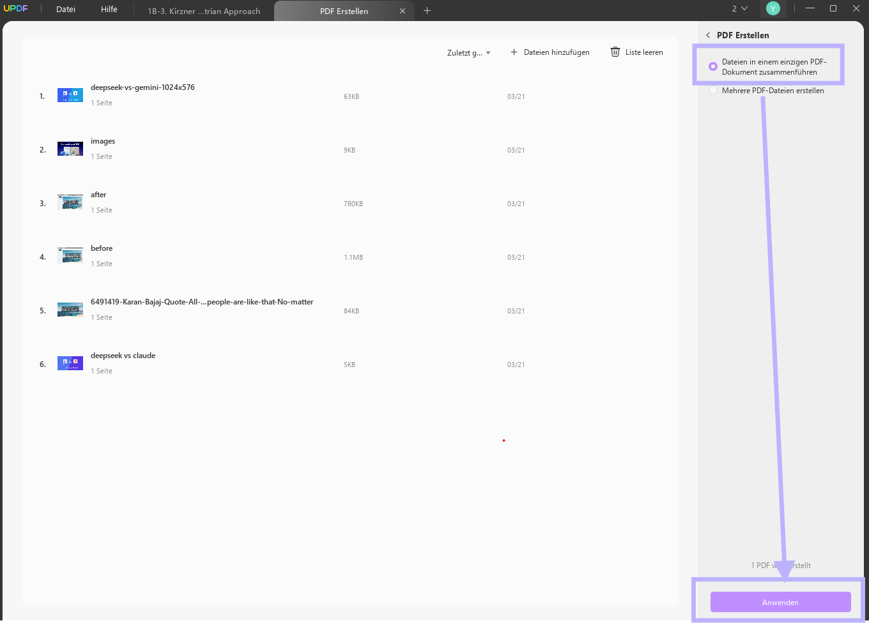Select the before file thumbnail
The width and height of the screenshot is (869, 623).
tap(70, 256)
